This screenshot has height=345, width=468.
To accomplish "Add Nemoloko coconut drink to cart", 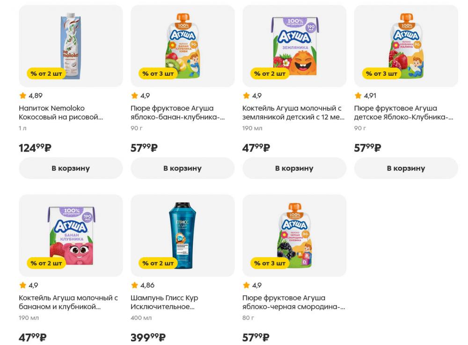I will pyautogui.click(x=71, y=168).
